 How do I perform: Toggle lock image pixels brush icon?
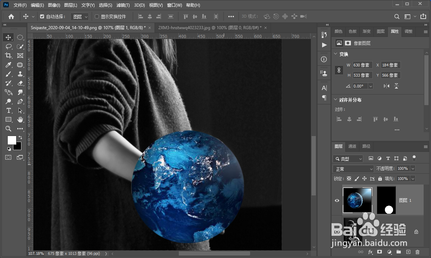357,179
